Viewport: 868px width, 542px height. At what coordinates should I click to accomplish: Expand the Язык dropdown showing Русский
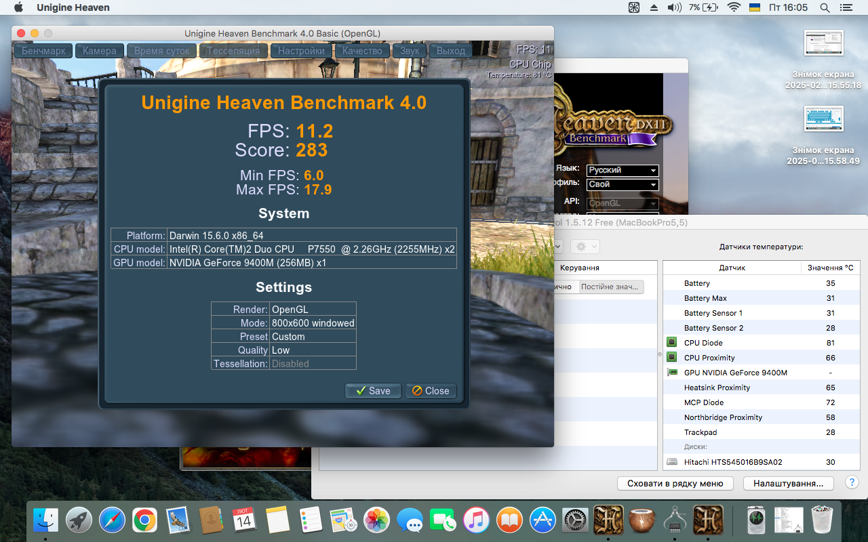pyautogui.click(x=623, y=170)
